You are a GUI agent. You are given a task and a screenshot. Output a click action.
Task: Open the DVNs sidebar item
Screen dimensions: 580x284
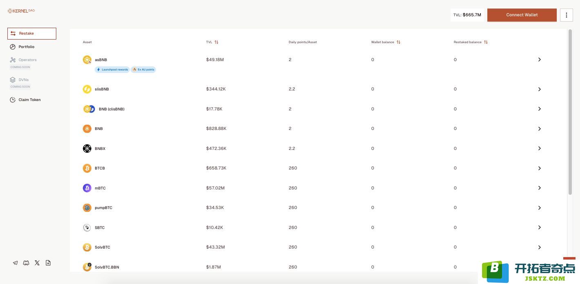[x=20, y=80]
